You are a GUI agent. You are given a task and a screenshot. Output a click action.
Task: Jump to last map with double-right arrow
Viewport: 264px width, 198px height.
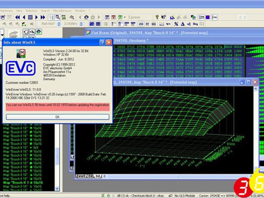pos(43,17)
